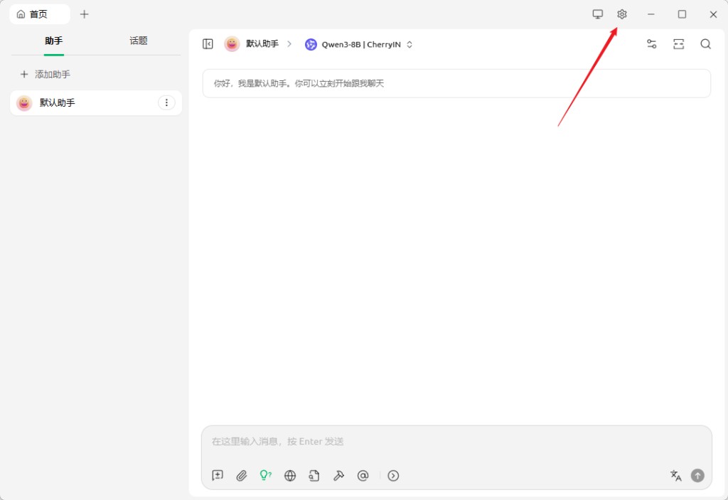Viewport: 728px width, 500px height.
Task: Enable web search with the globe icon
Action: point(289,475)
